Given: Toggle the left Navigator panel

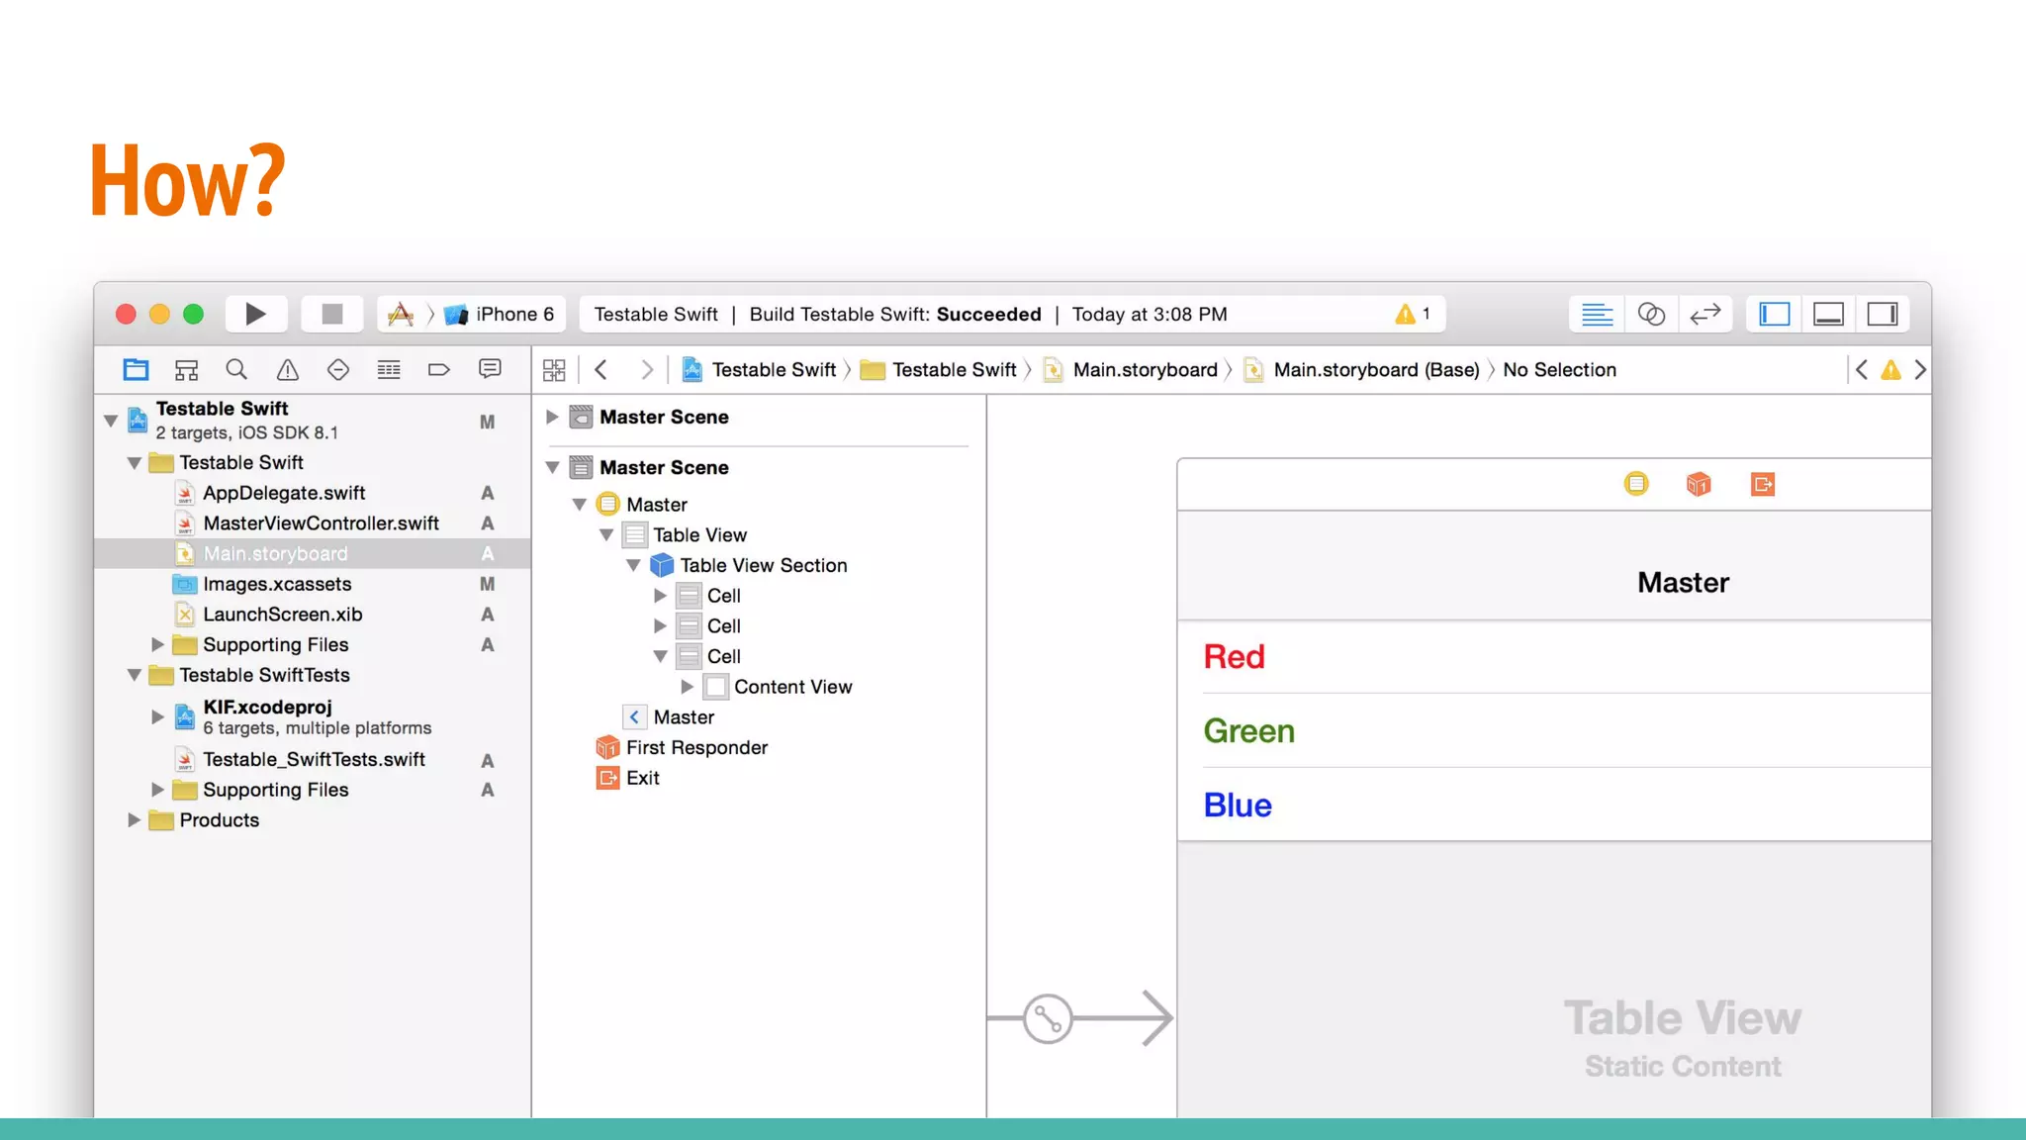Looking at the screenshot, I should (1775, 314).
